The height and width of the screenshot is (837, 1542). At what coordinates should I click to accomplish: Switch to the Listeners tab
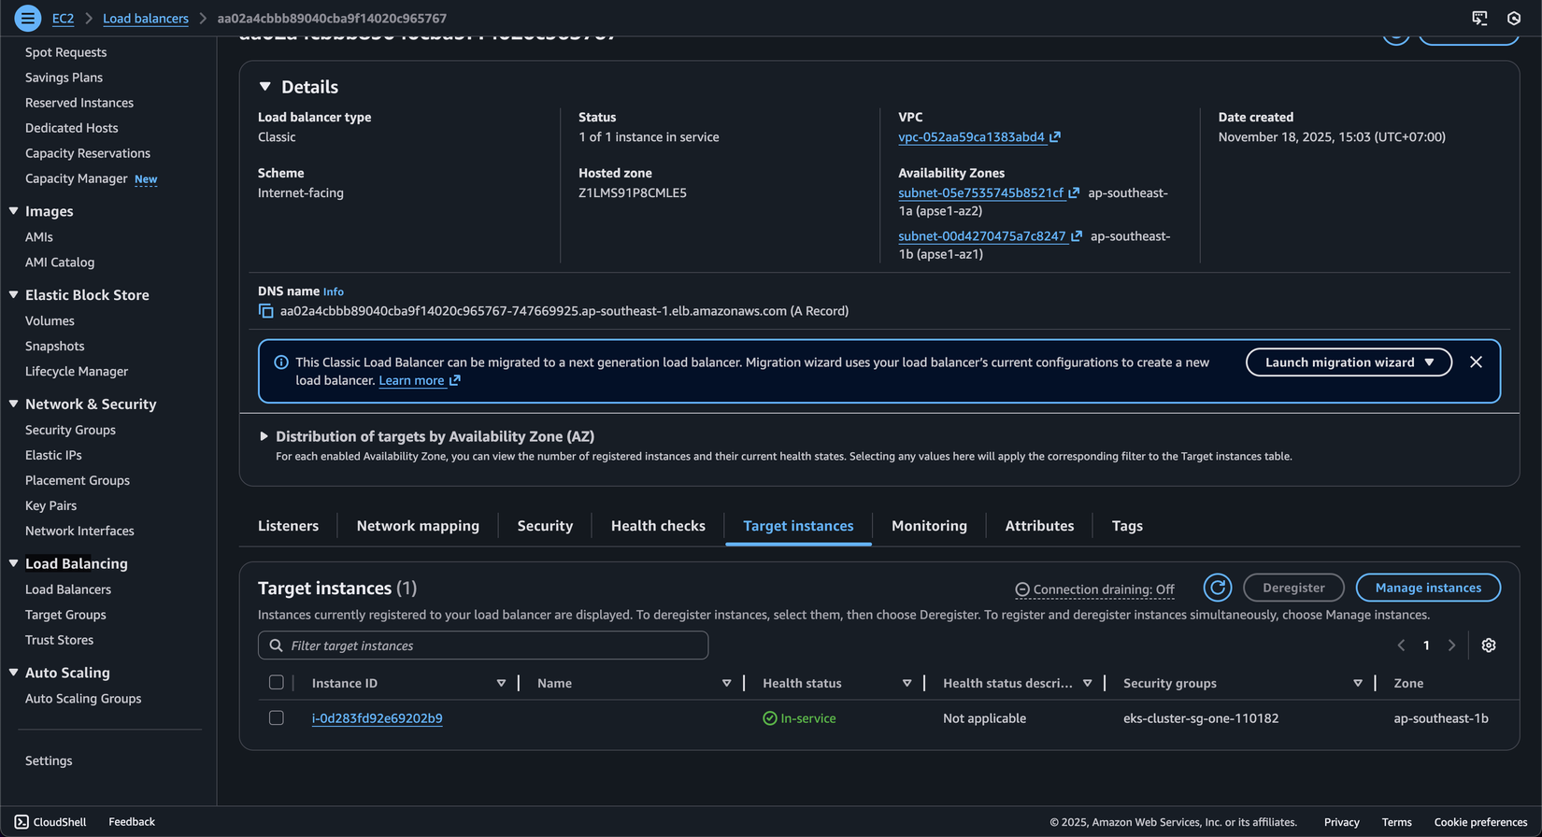click(x=288, y=526)
